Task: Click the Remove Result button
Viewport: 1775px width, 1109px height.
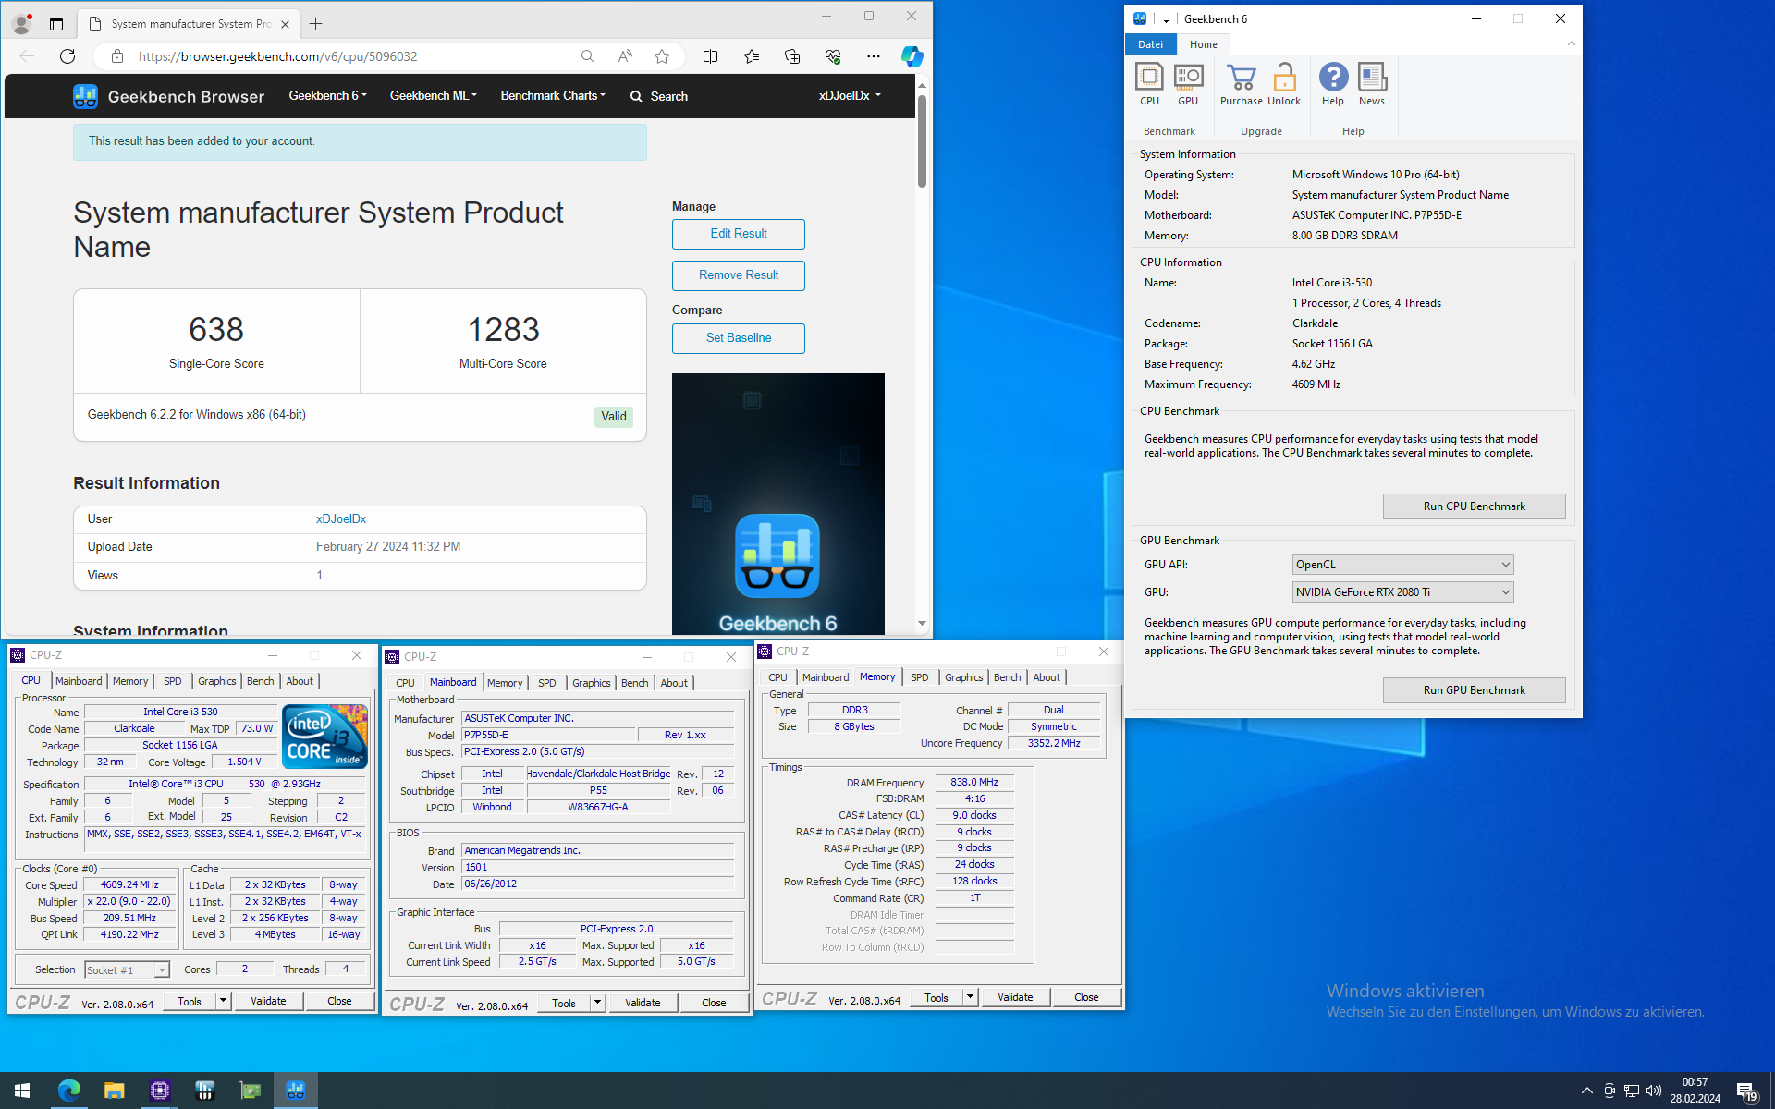Action: (x=739, y=275)
